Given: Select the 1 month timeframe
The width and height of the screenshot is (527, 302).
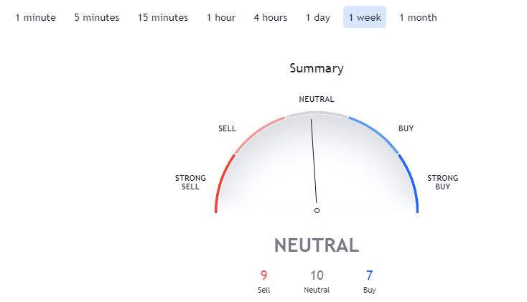Looking at the screenshot, I should coord(418,17).
